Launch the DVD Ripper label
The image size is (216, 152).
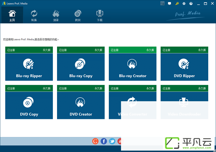tap(184, 76)
